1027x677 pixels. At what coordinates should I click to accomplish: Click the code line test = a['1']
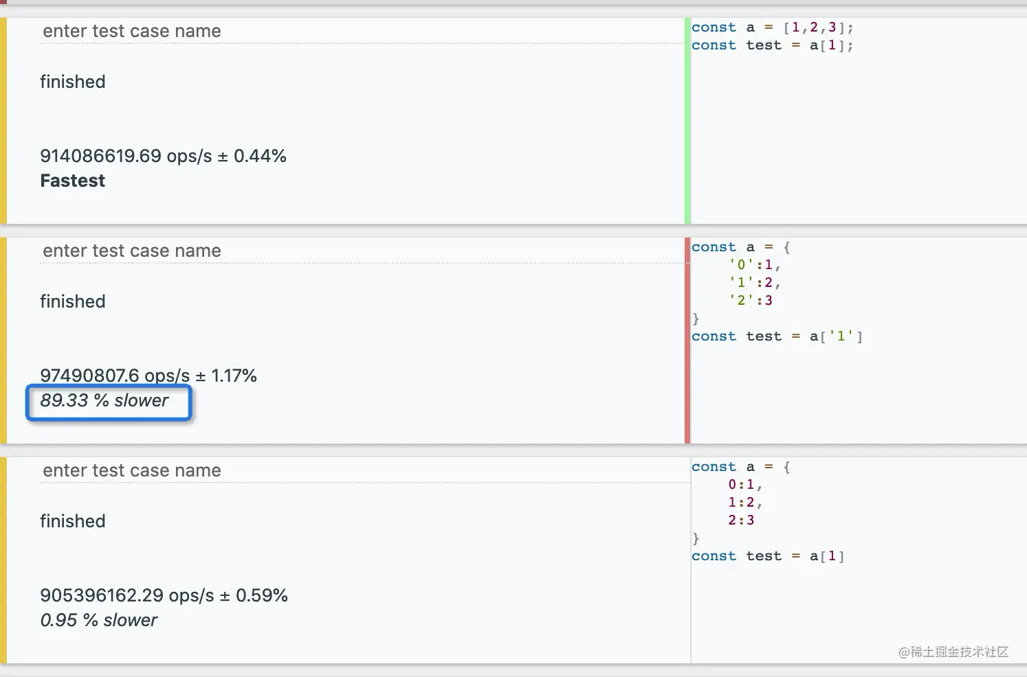tap(777, 336)
